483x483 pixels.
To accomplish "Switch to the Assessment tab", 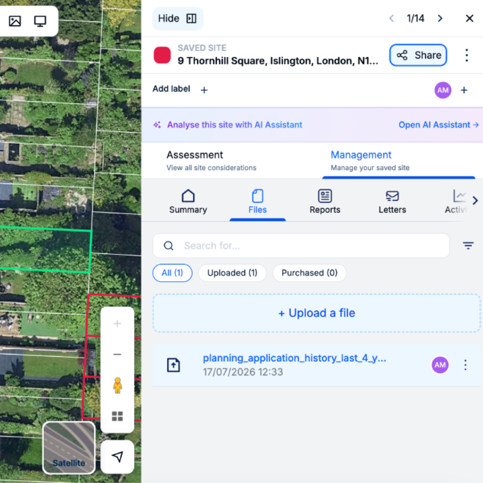I will point(211,161).
